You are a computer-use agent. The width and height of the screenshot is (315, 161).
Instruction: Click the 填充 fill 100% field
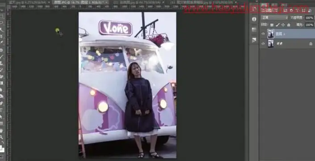tap(309, 25)
